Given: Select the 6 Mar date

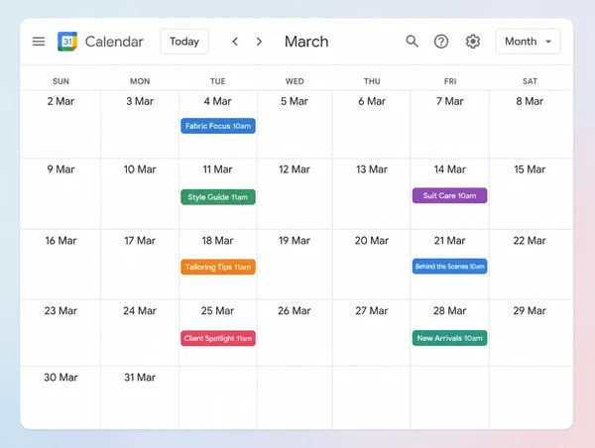Looking at the screenshot, I should [x=372, y=101].
